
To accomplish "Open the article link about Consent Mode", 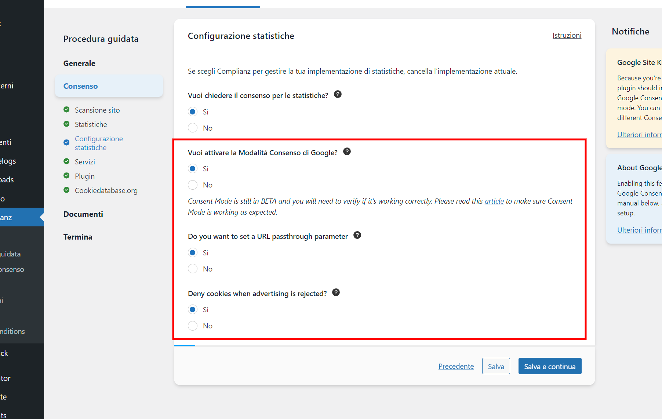I will click(494, 201).
